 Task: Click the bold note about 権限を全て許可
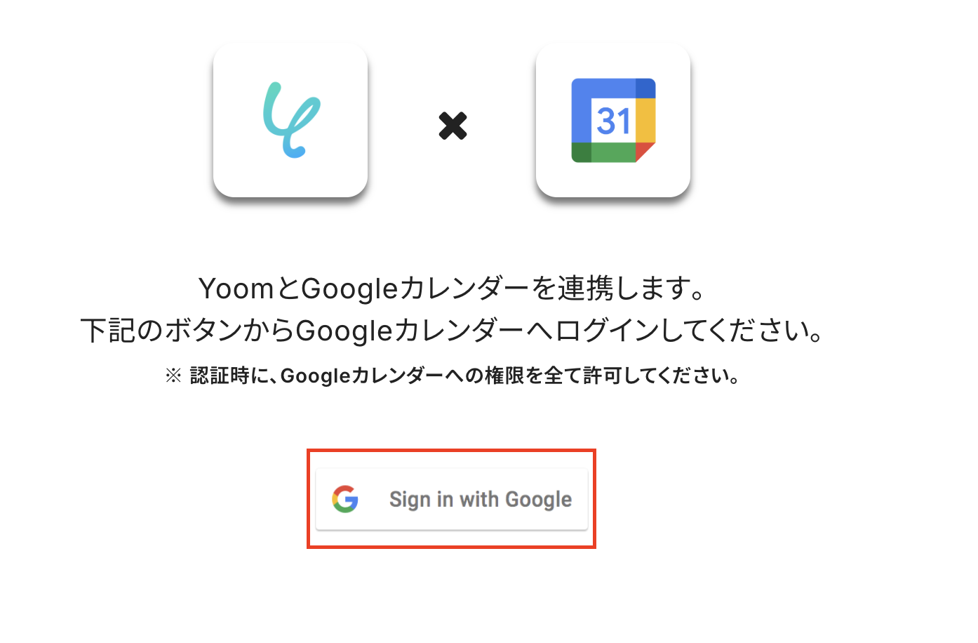click(x=464, y=376)
